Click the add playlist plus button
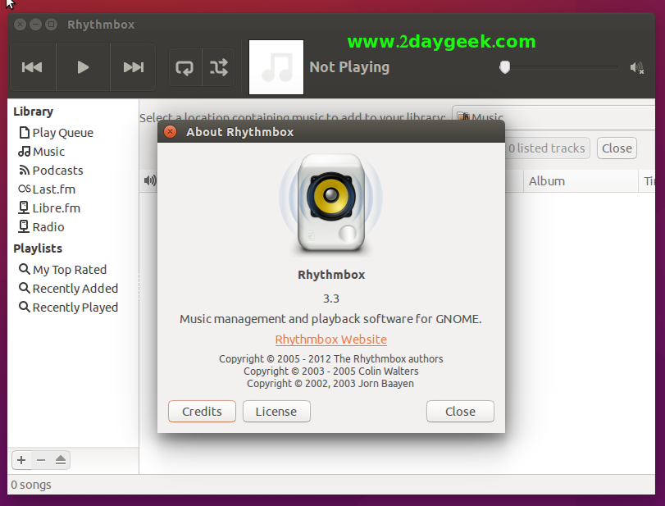The width and height of the screenshot is (665, 506). pos(21,460)
